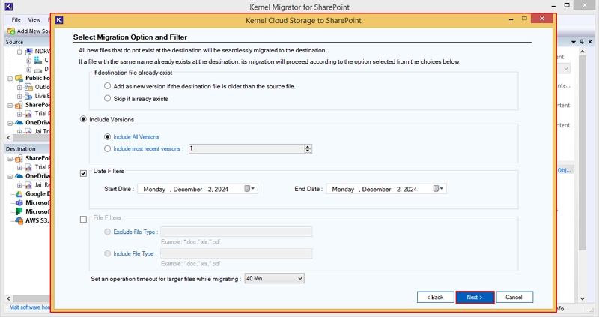599x317 pixels.
Task: Open the File menu
Action: pyautogui.click(x=16, y=19)
